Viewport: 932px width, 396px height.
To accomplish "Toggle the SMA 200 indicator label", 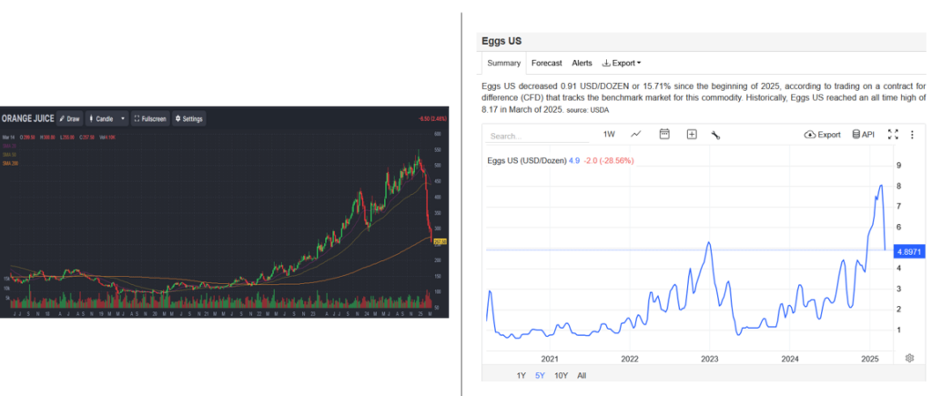I will (x=11, y=163).
